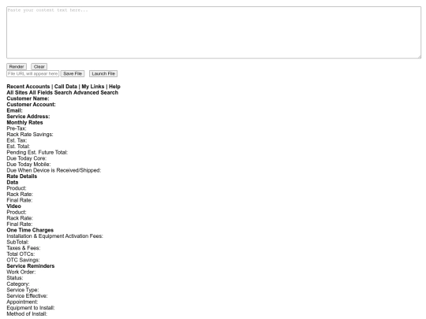Select the 'Customer Account:' label

pos(32,105)
